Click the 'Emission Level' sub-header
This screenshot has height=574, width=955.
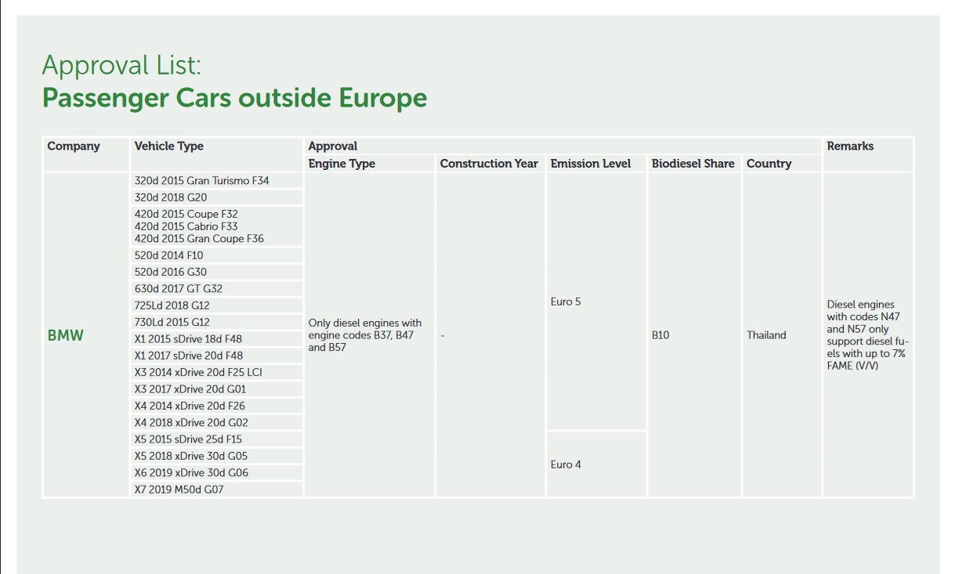[591, 164]
